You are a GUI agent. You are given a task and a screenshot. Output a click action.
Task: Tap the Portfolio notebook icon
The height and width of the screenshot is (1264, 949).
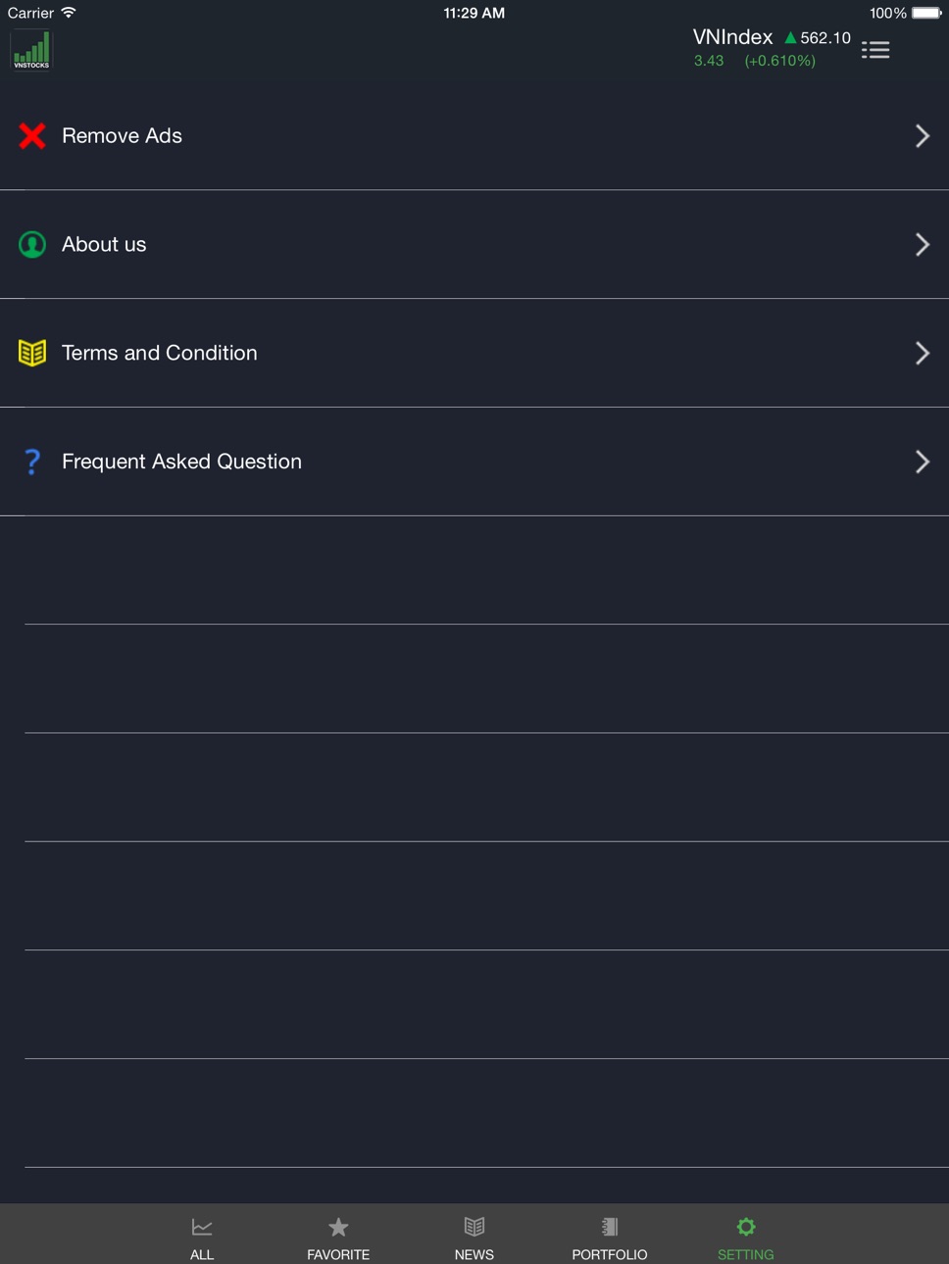610,1227
